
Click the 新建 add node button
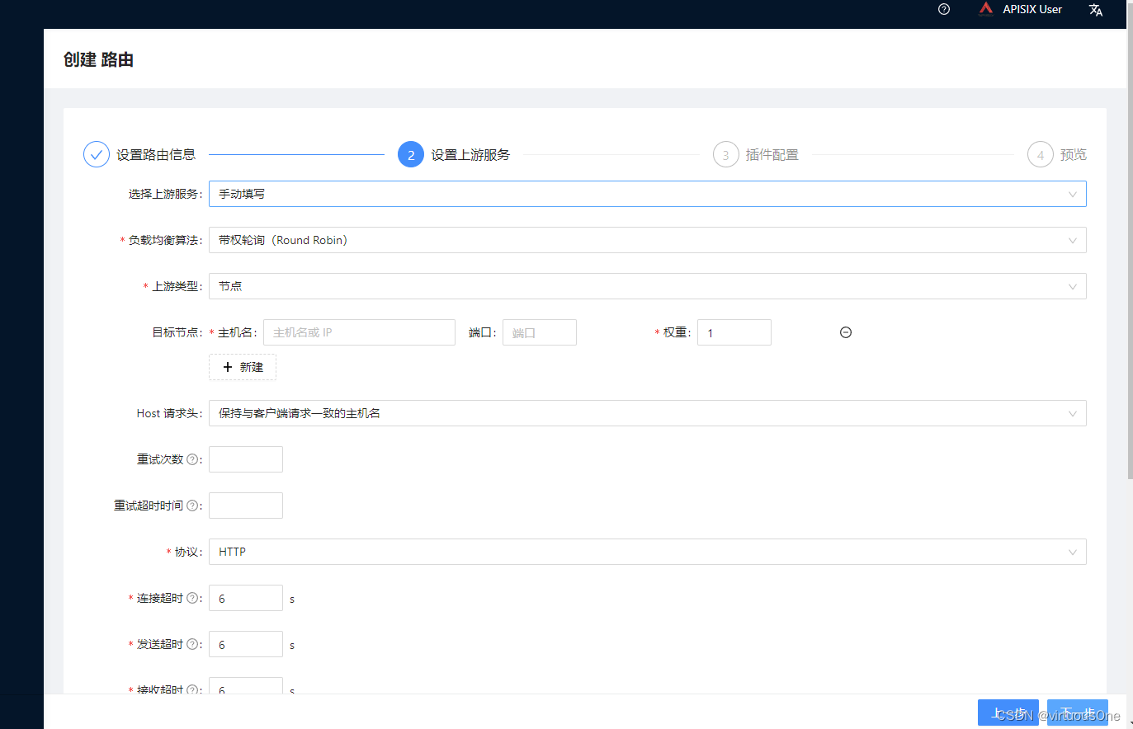243,367
